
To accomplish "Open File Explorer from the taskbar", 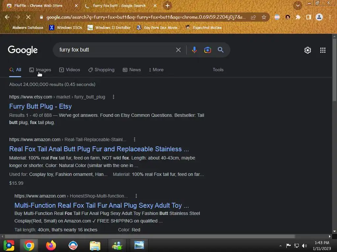I will point(95,245).
